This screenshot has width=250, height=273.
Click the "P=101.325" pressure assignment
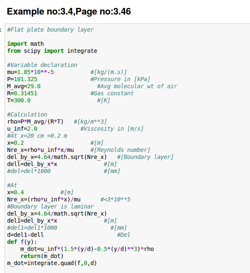[22, 79]
